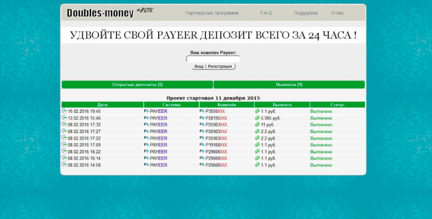
Task: Click Выплачено status in the 15.02.2016 19:45 row
Action: (321, 112)
